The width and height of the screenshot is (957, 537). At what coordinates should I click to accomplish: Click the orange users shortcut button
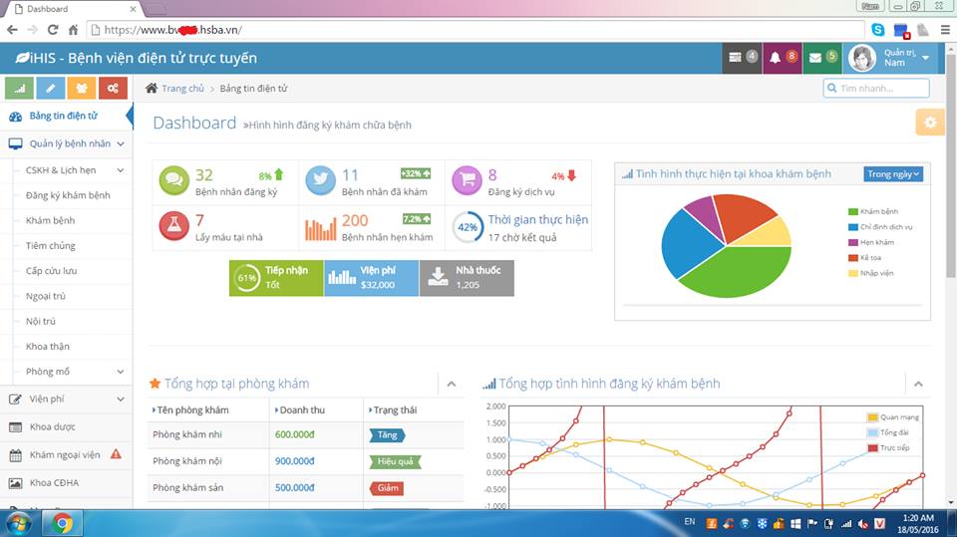click(x=82, y=88)
